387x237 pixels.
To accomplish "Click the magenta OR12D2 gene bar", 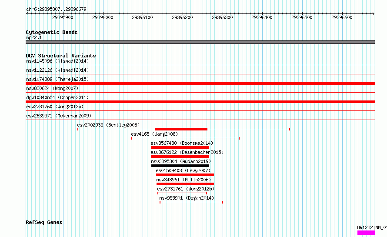I will point(366,233).
